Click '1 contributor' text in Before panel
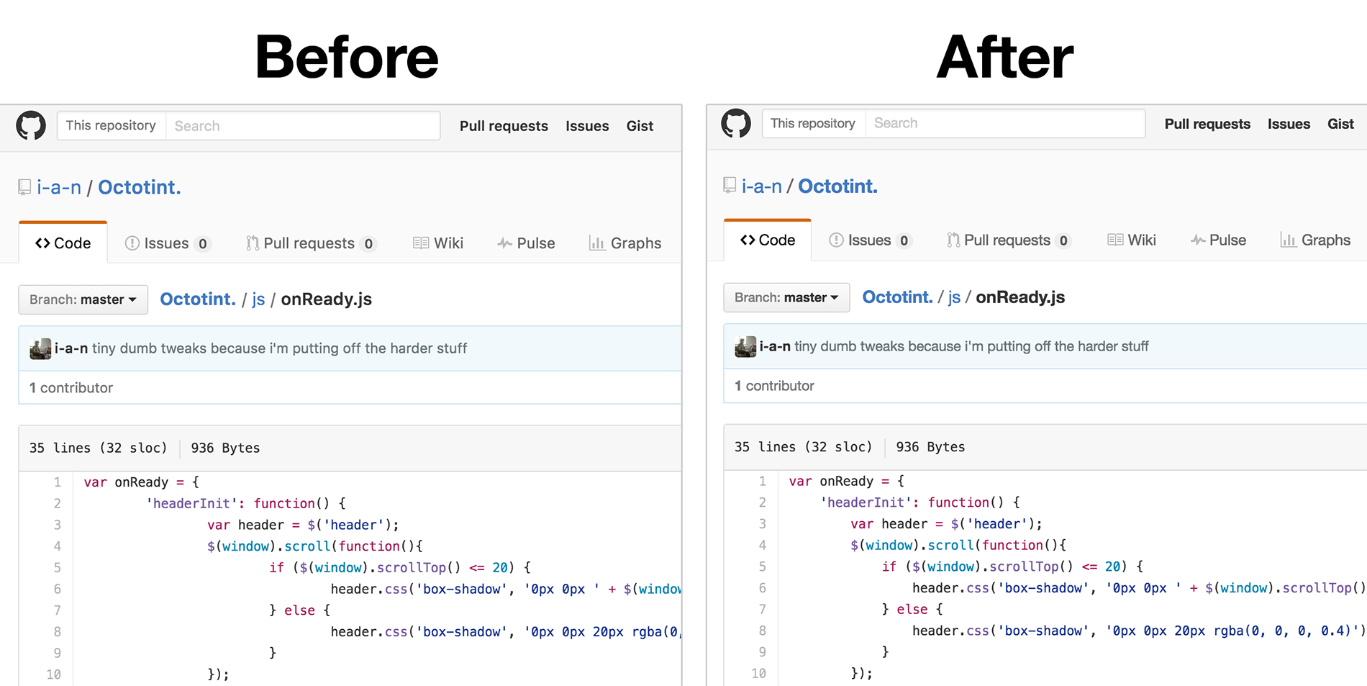1367x686 pixels. coord(71,388)
